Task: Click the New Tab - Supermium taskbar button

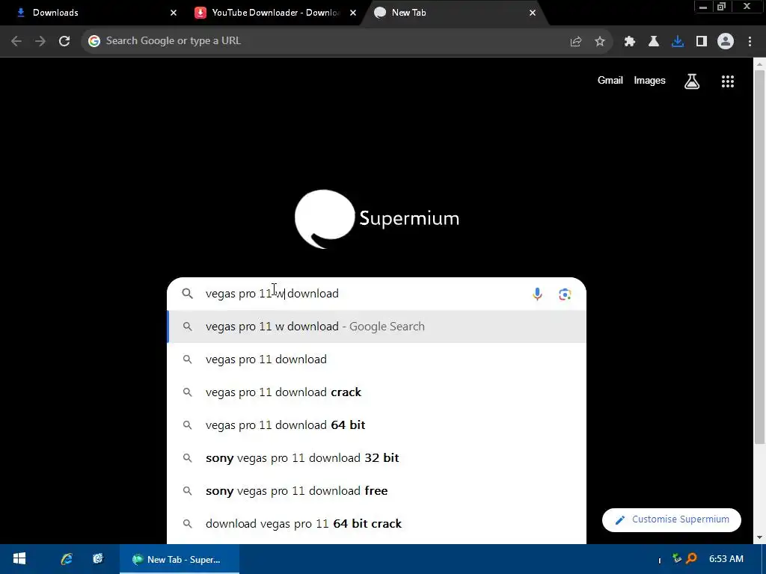Action: [180, 559]
